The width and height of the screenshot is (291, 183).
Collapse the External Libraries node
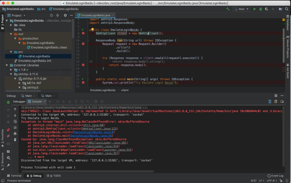point(7,65)
